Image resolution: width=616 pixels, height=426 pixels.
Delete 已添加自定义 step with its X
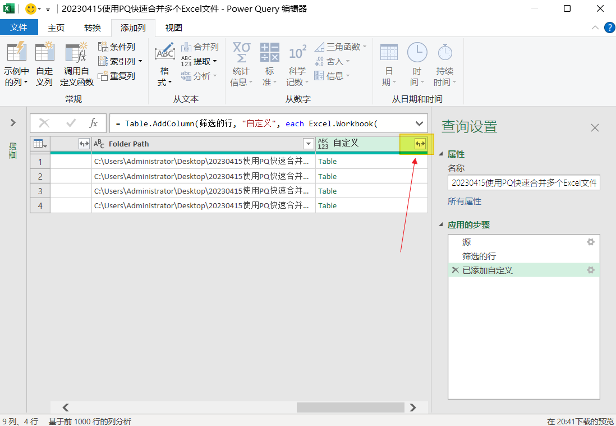click(456, 270)
